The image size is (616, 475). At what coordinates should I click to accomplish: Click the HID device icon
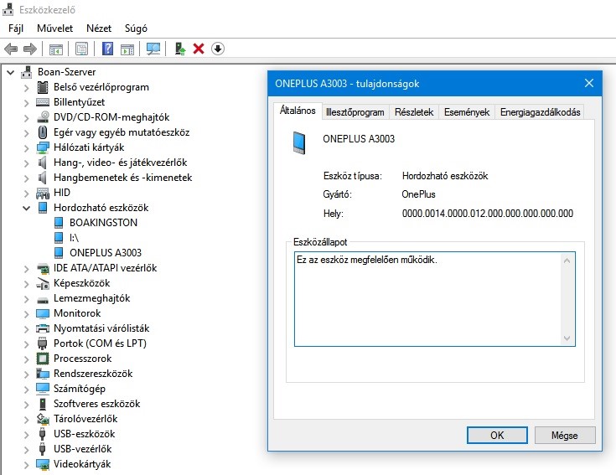[x=43, y=193]
